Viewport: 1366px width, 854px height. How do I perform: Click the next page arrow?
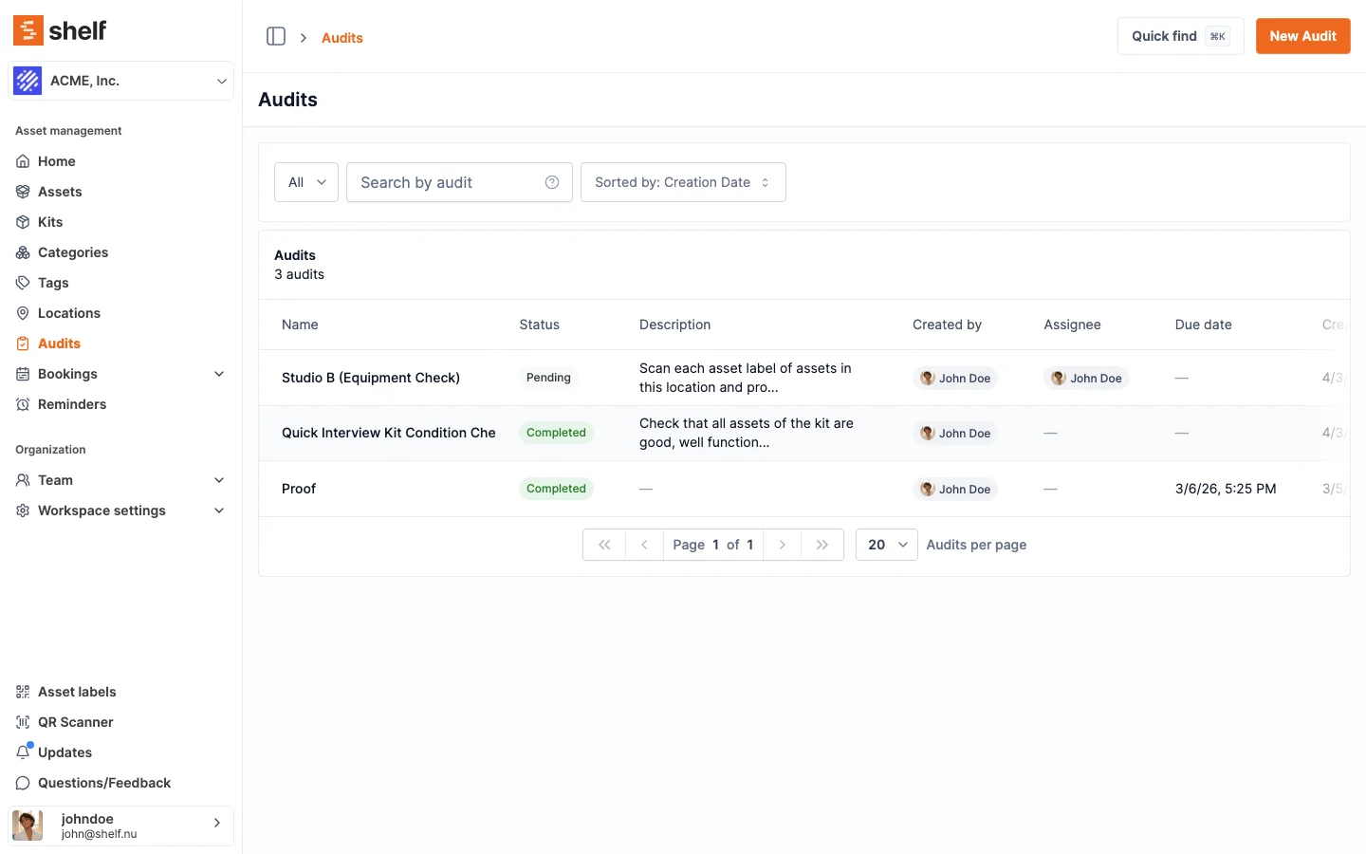[x=782, y=545]
